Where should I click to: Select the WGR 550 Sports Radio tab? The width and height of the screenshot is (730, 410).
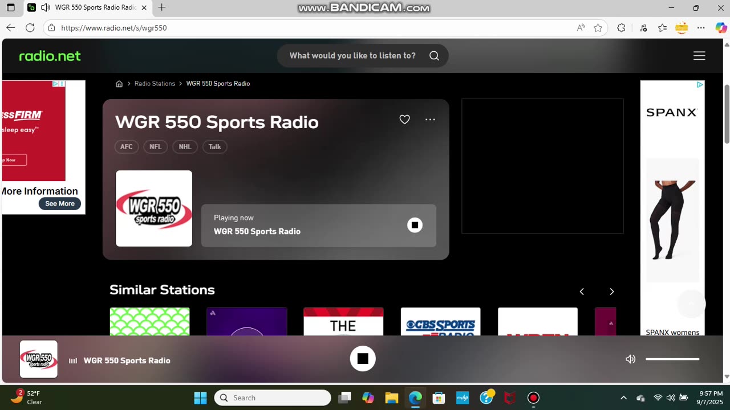(x=88, y=8)
